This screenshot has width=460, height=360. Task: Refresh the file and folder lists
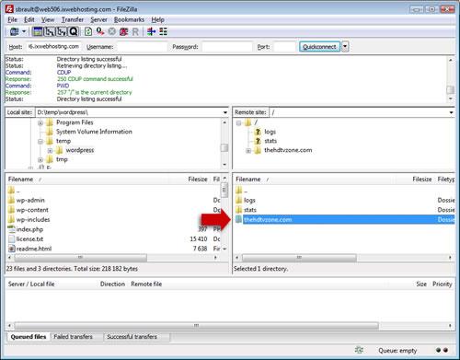pos(88,31)
